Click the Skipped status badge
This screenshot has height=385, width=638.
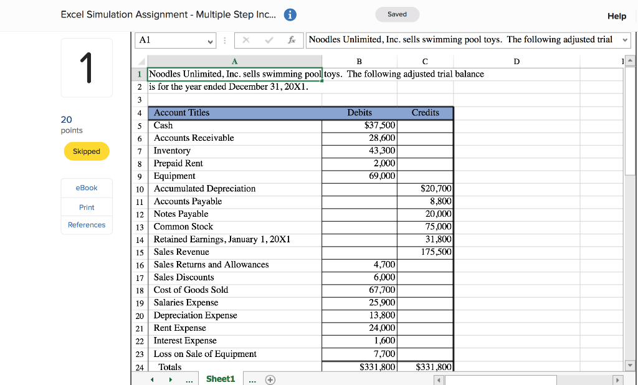click(x=87, y=151)
